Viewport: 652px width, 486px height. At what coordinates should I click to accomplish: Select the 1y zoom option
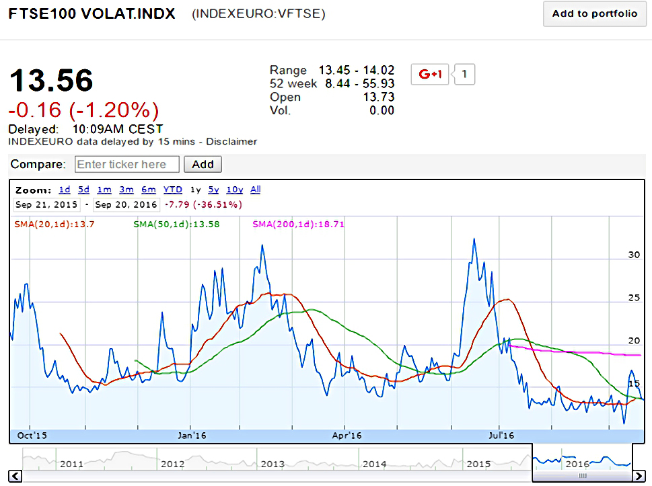tap(195, 190)
